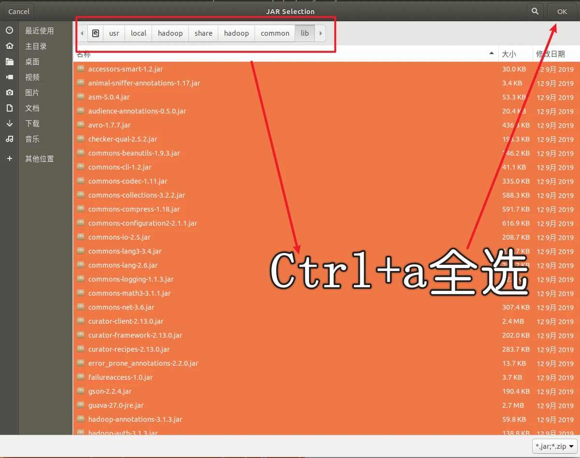The height and width of the screenshot is (458, 580).
Task: Click the root filesystem icon in path bar
Action: pos(96,33)
